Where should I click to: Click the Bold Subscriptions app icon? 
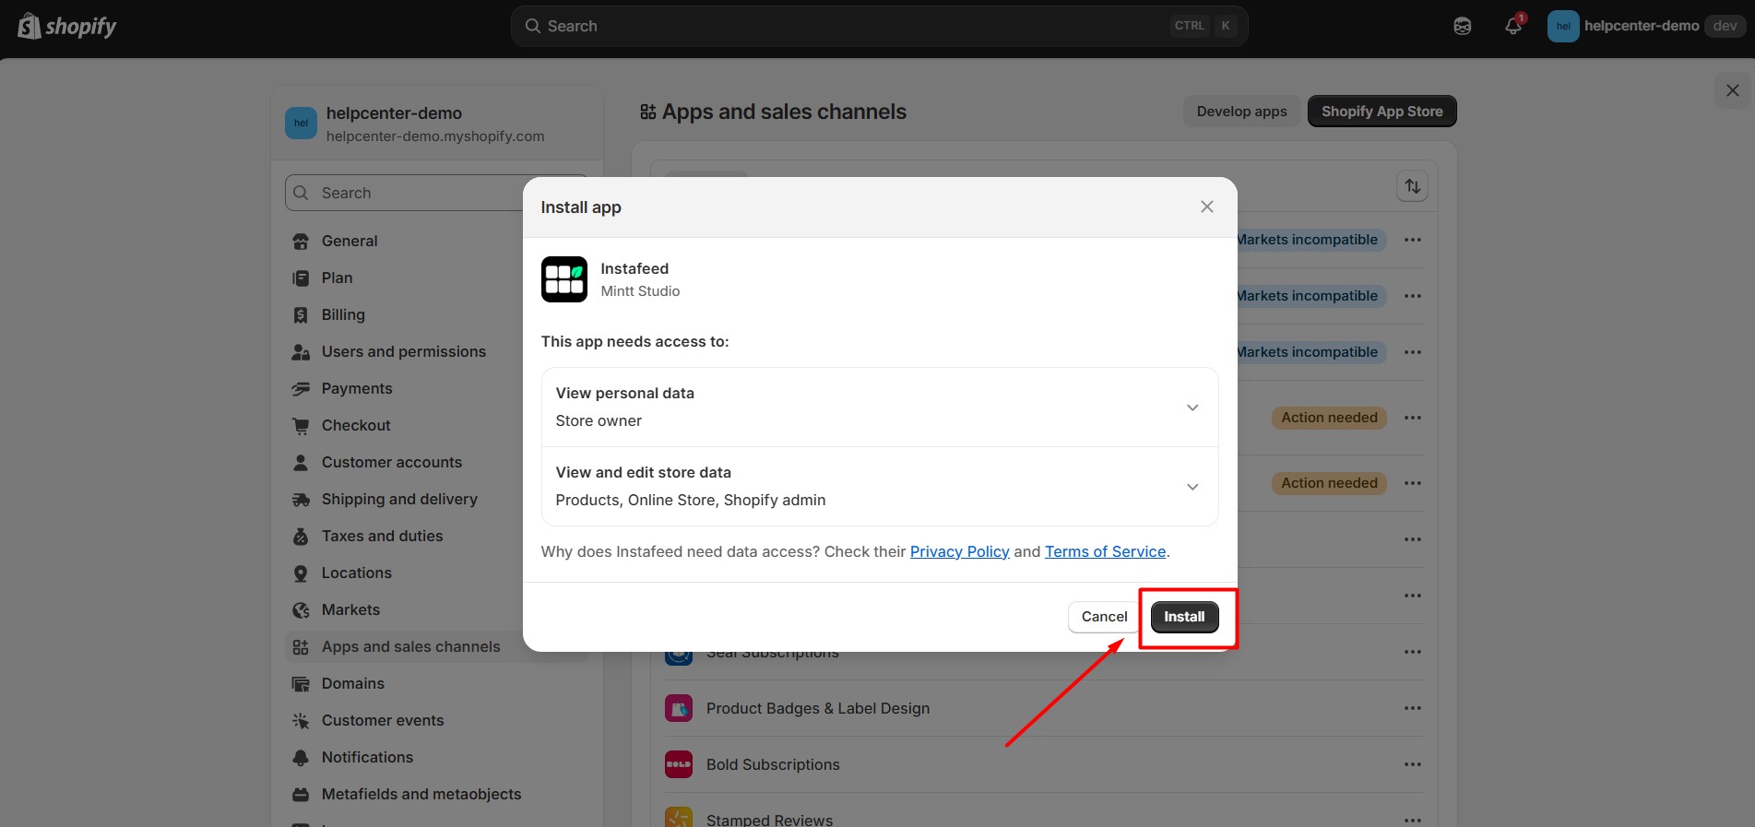pyautogui.click(x=679, y=764)
